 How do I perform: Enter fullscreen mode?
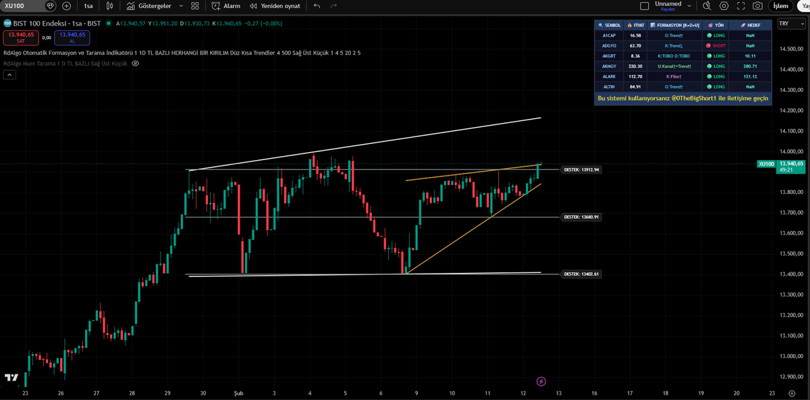pyautogui.click(x=741, y=5)
